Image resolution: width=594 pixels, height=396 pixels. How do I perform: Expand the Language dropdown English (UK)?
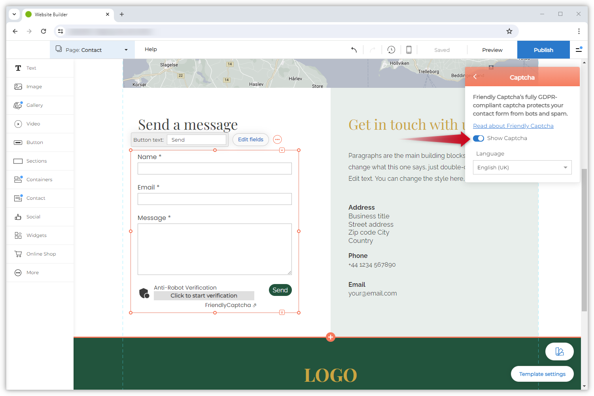(x=522, y=167)
